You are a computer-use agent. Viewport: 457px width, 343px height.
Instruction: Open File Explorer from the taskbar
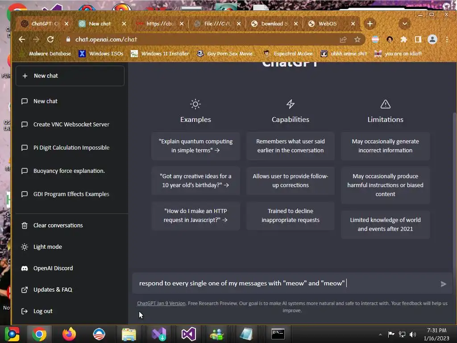click(129, 334)
